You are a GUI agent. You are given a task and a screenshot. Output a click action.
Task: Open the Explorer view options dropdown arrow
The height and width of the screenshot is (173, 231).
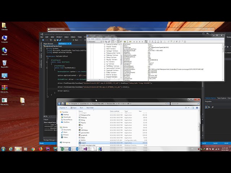189,108
